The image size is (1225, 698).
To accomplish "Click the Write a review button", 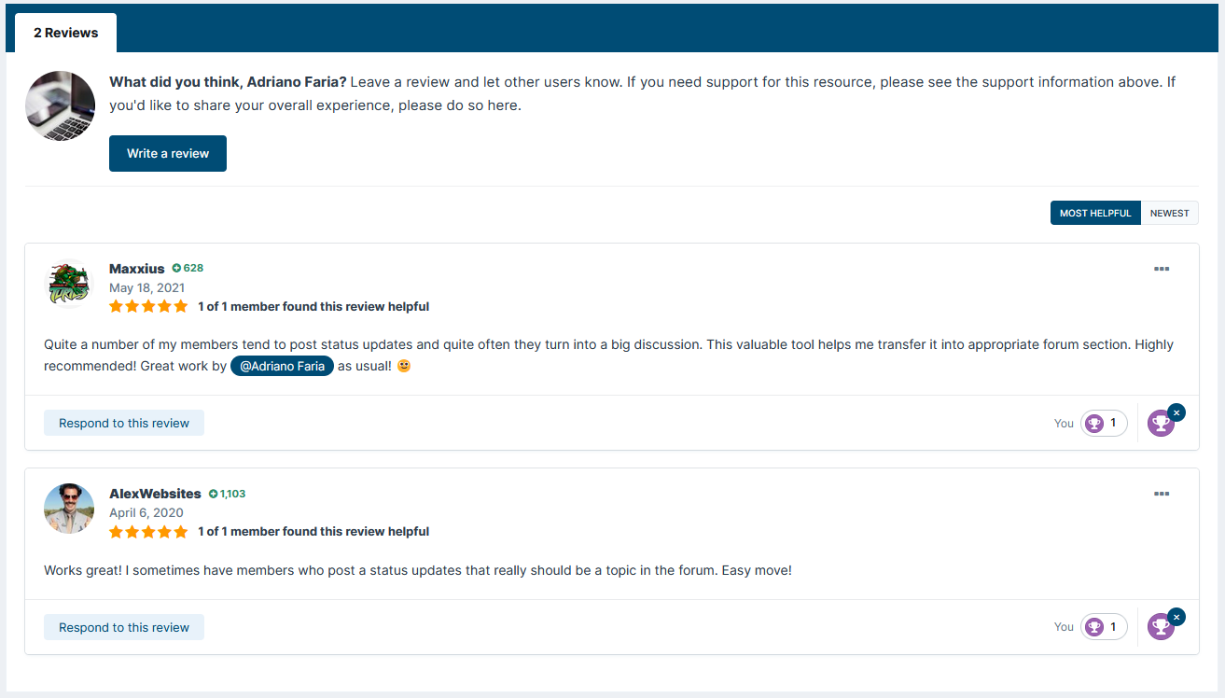I will (x=167, y=153).
